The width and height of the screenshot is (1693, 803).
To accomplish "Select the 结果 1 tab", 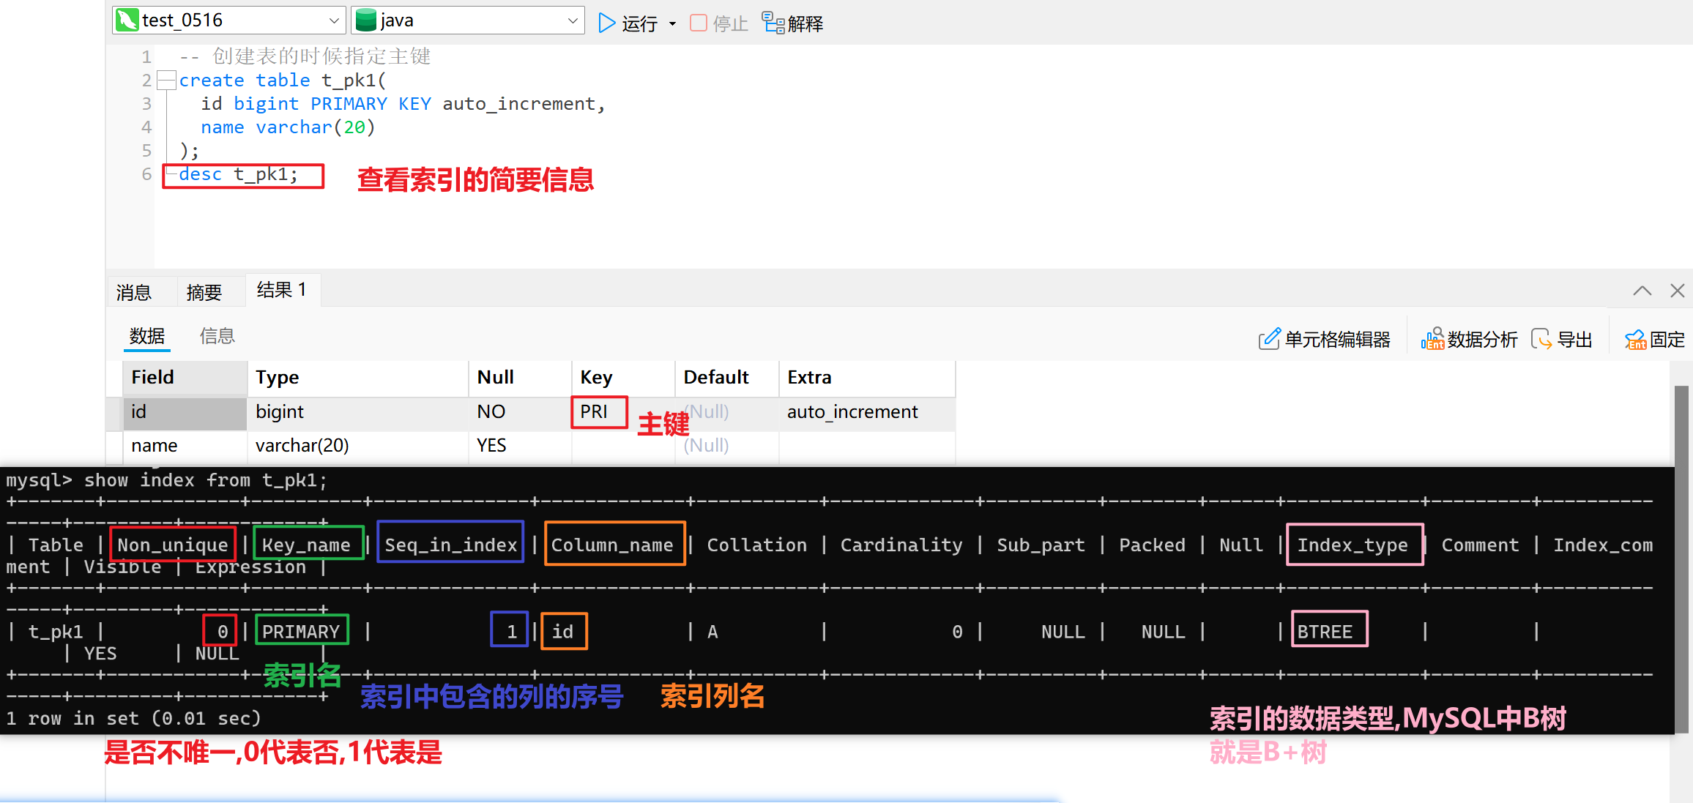I will pyautogui.click(x=281, y=291).
